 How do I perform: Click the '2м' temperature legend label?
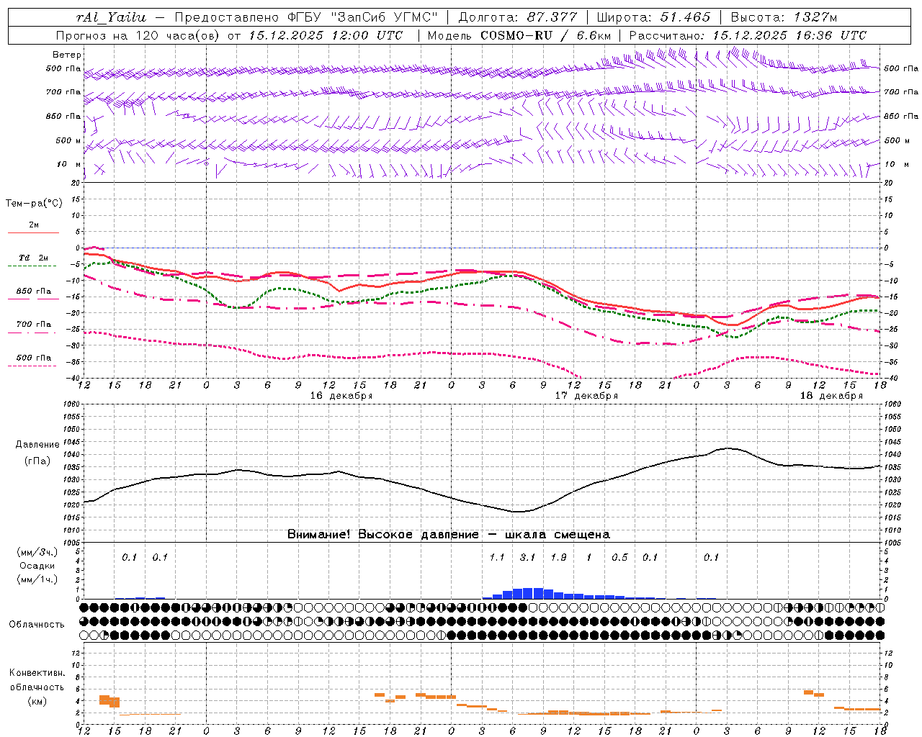pos(34,225)
